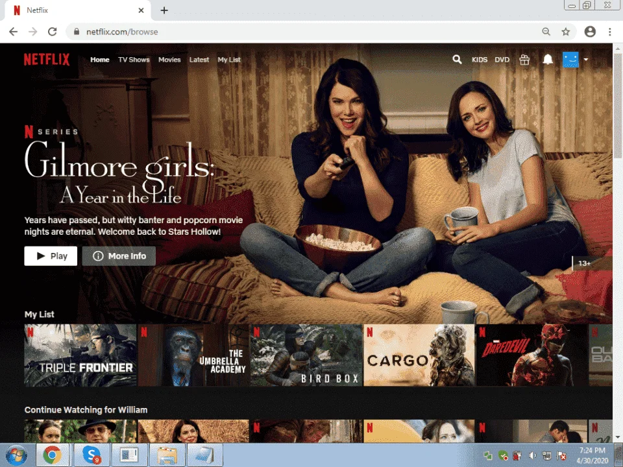Open the notepad taskbar icon
The width and height of the screenshot is (623, 467).
click(204, 455)
